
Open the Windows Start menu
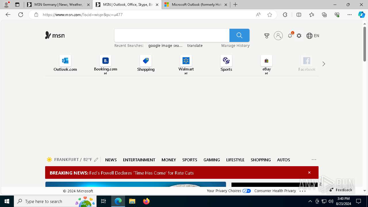(7, 201)
